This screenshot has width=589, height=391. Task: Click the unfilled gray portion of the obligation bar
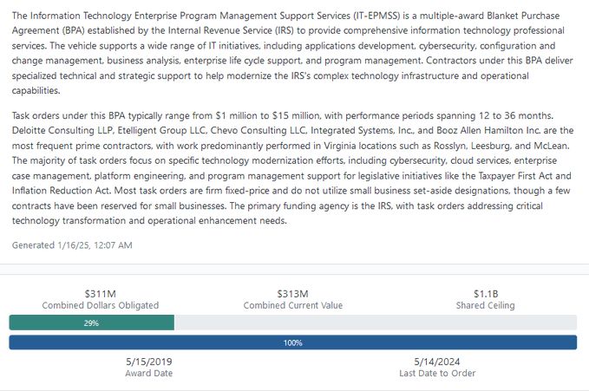[x=375, y=323]
